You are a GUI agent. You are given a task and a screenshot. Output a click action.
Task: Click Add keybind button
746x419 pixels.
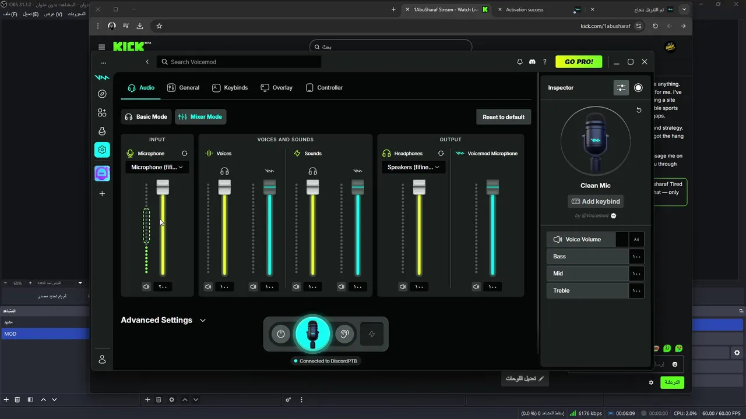click(x=596, y=201)
